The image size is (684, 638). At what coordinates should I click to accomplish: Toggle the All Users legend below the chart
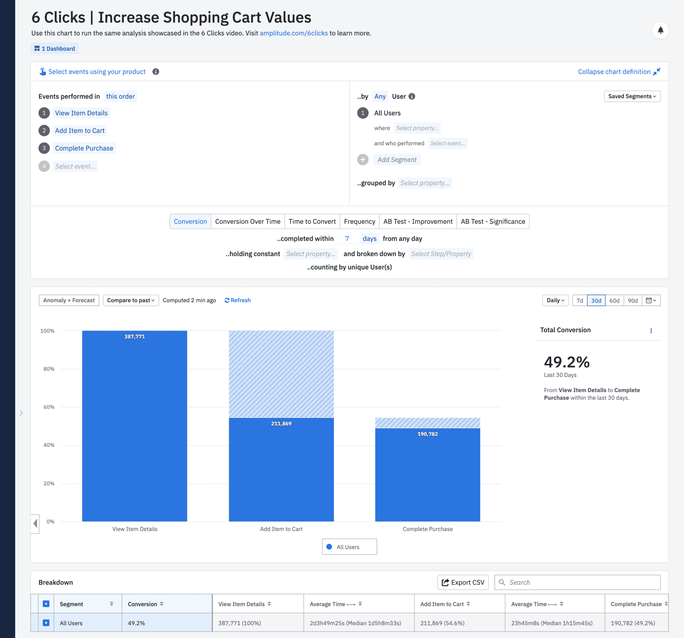349,547
